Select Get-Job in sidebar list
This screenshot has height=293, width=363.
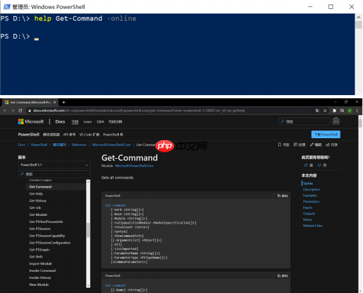[35, 208]
